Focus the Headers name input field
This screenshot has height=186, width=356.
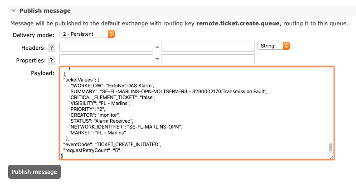click(x=106, y=47)
